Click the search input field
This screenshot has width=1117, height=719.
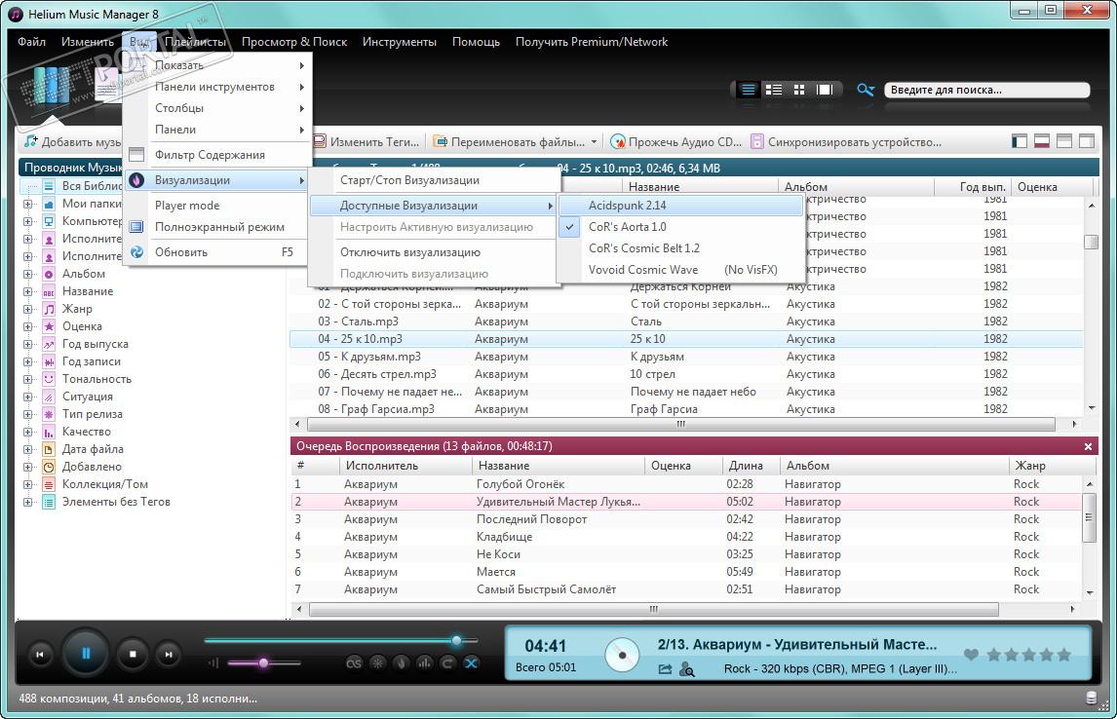[986, 90]
